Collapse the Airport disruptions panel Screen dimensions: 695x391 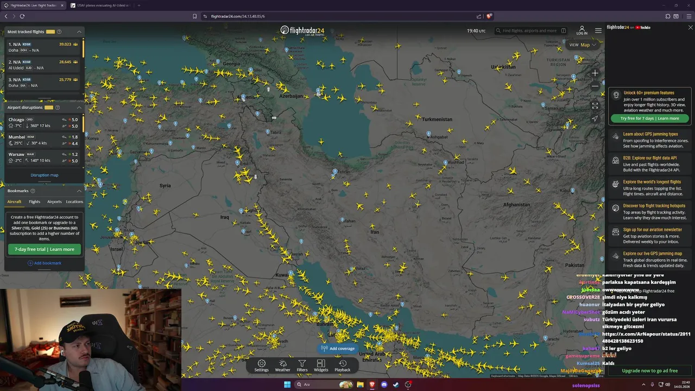pyautogui.click(x=79, y=108)
